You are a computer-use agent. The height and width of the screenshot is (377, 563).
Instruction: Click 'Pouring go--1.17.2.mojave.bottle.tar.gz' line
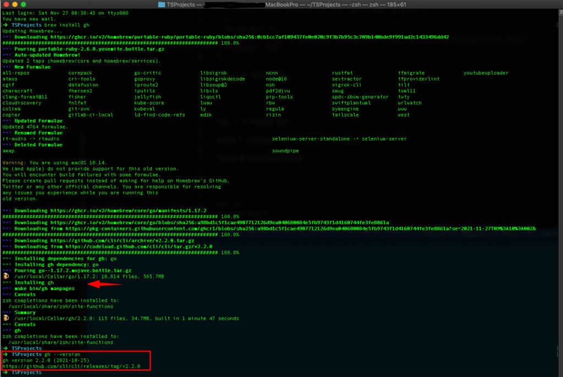[73, 270]
